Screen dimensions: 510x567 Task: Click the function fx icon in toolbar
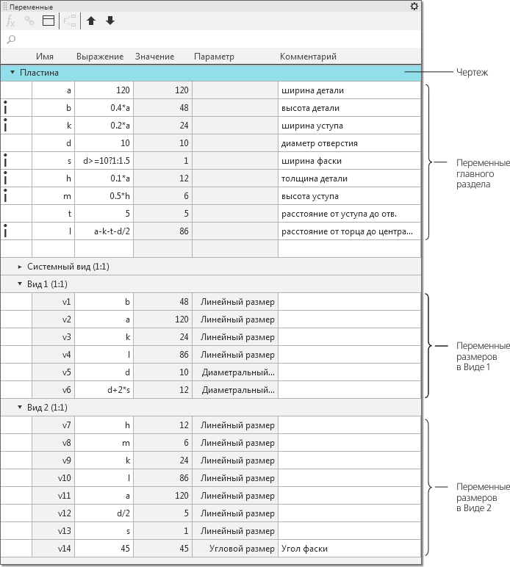click(x=11, y=21)
